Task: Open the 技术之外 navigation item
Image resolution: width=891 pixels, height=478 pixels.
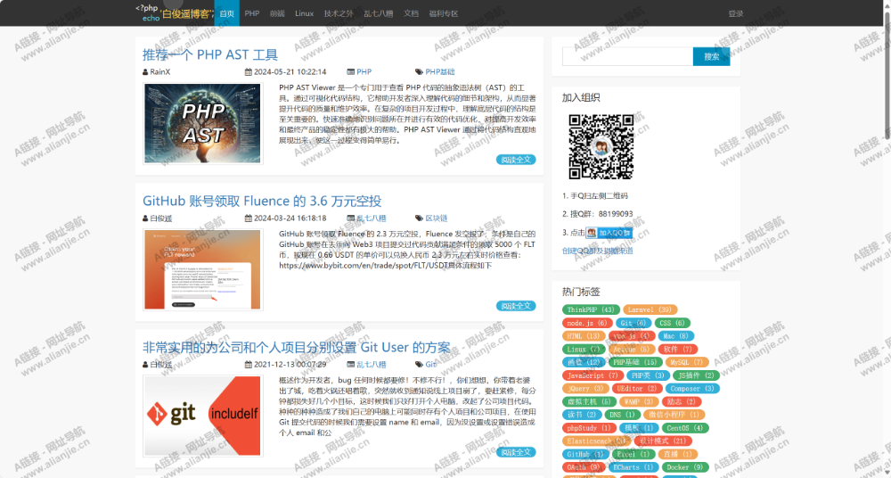Action: coord(339,13)
